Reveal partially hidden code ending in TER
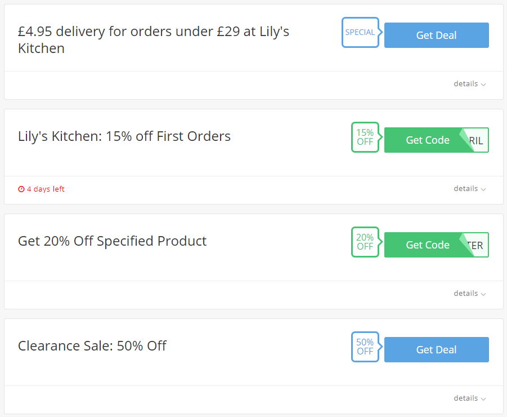This screenshot has width=507, height=417. [476, 246]
